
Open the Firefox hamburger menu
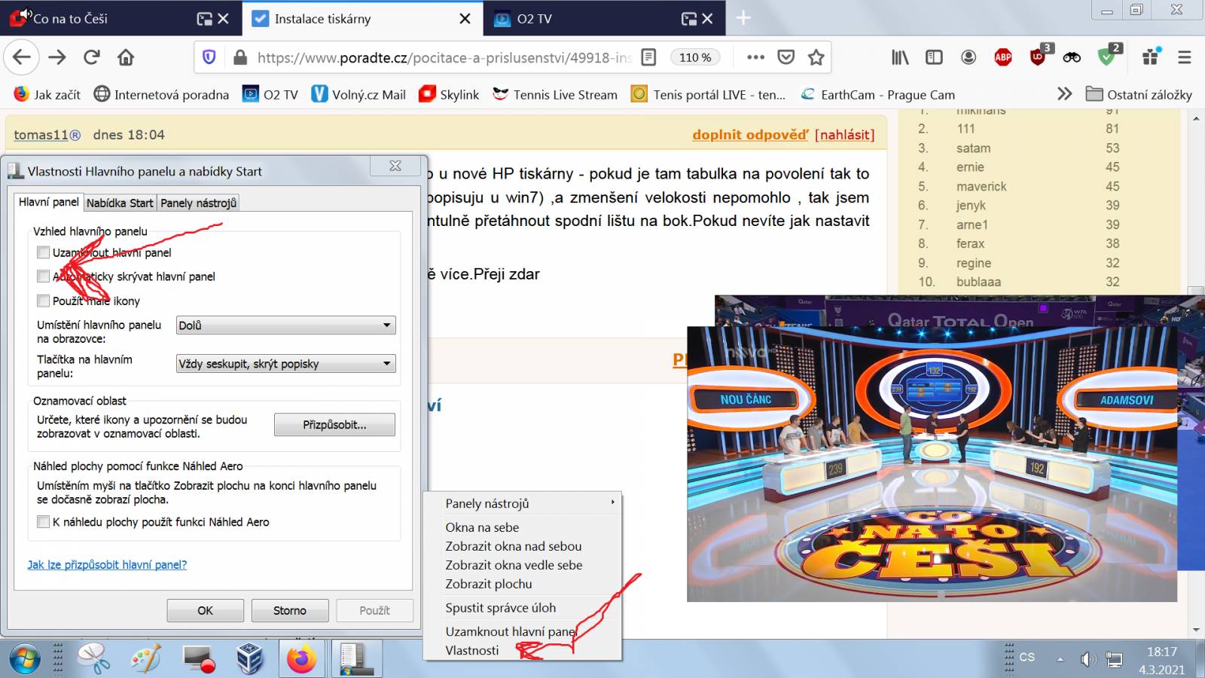pos(1184,57)
